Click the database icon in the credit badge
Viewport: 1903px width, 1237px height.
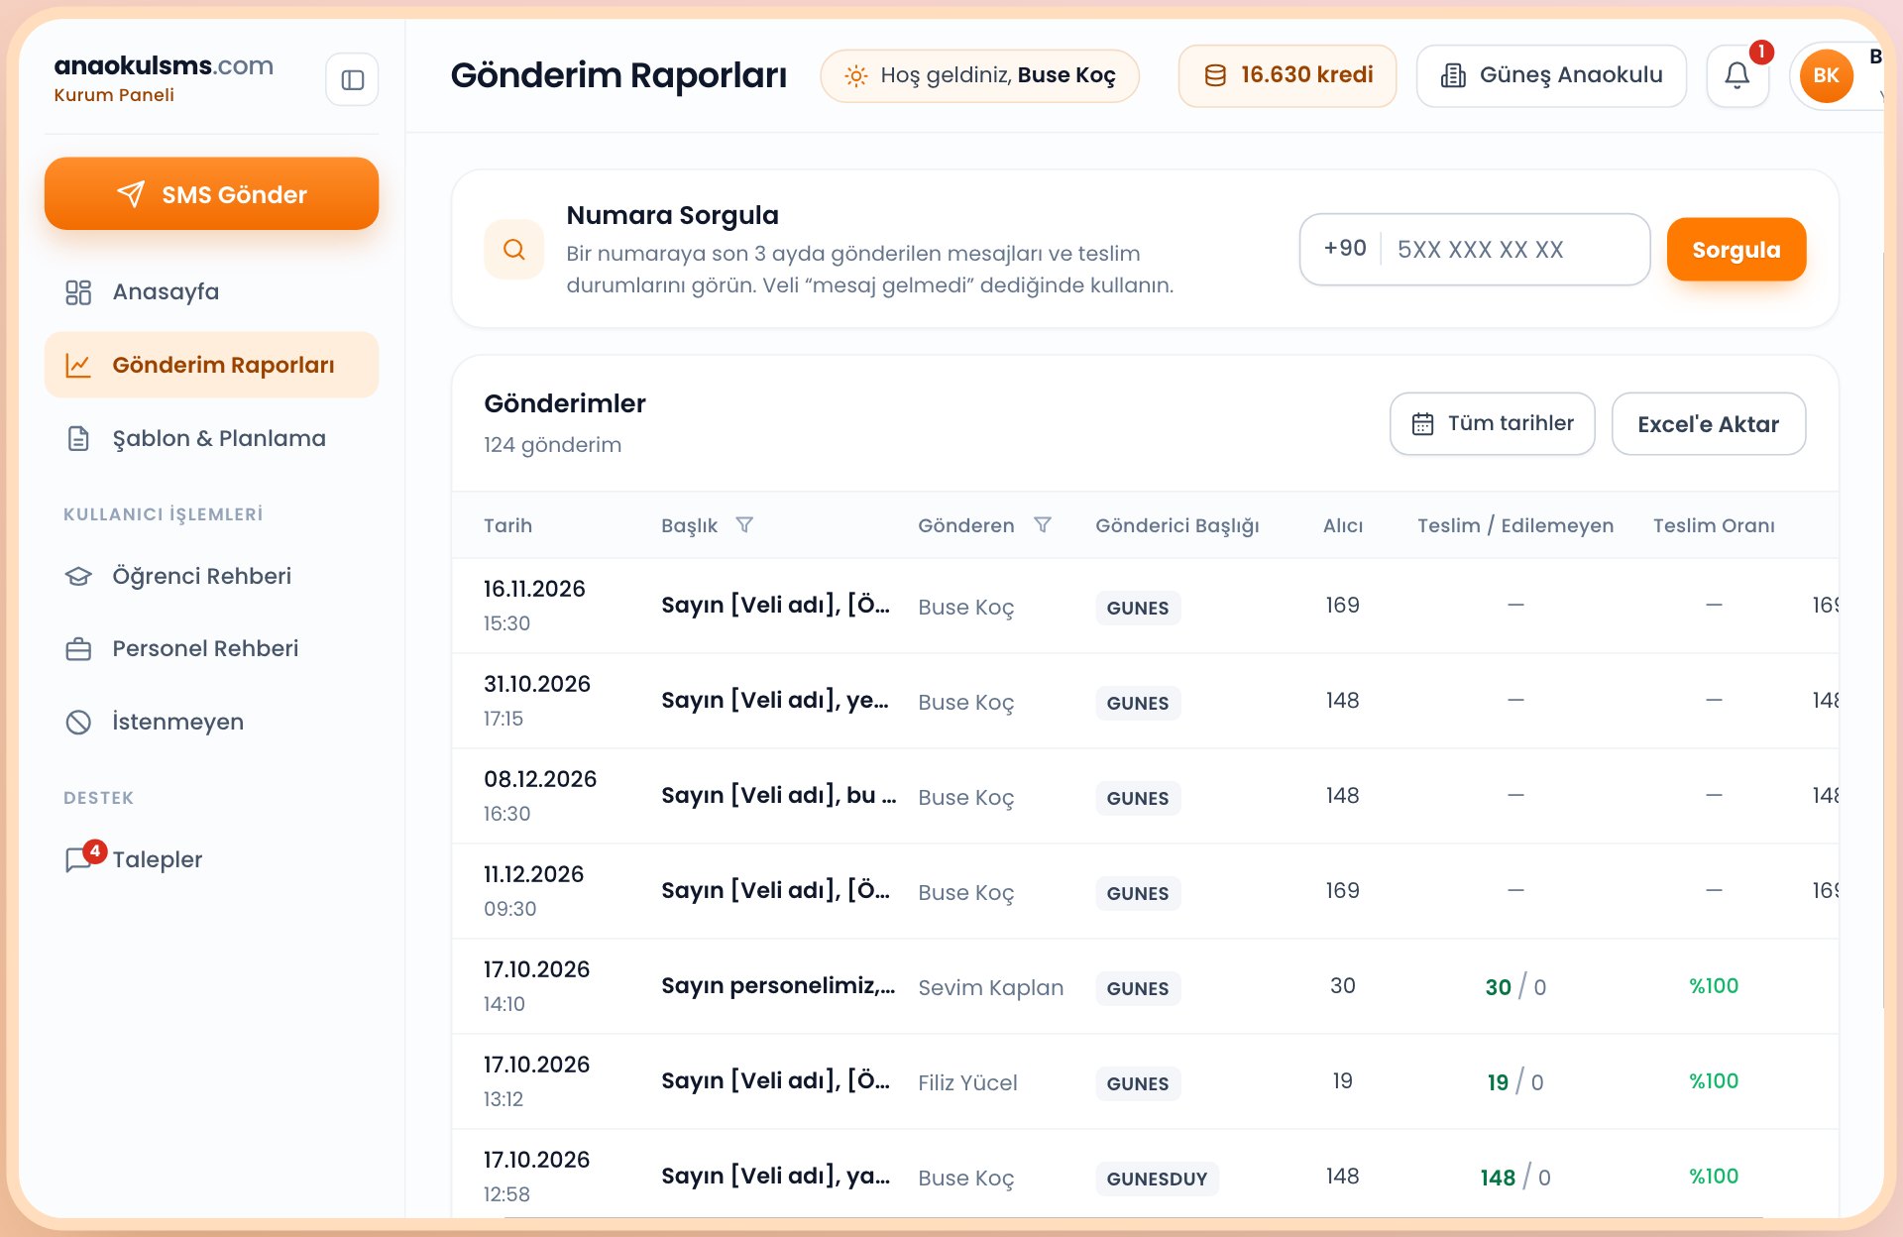tap(1215, 75)
